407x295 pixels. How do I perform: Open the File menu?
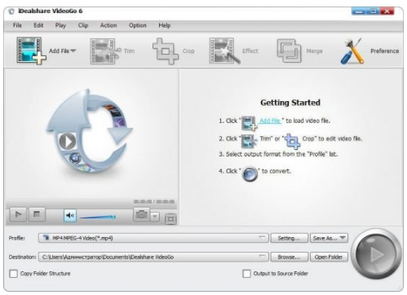tap(17, 25)
